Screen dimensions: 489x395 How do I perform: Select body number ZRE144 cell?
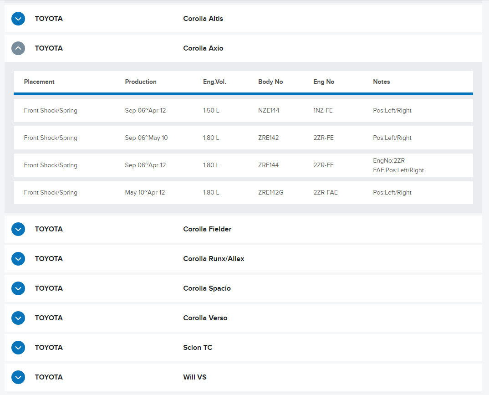268,165
